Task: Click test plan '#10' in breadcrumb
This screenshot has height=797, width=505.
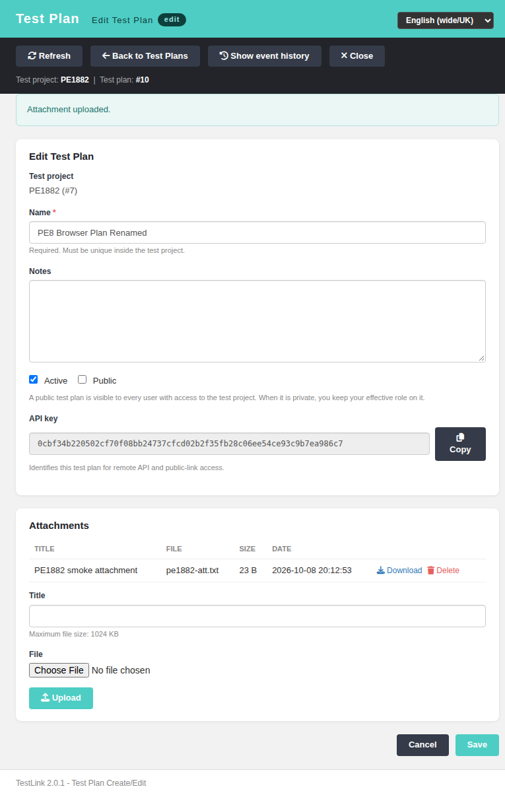Action: pos(143,80)
